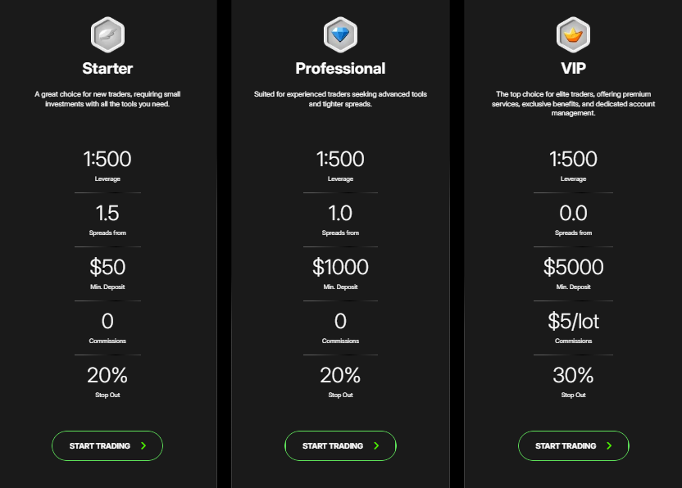682x488 pixels.
Task: Click the $5000 minimum deposit value
Action: click(x=573, y=267)
